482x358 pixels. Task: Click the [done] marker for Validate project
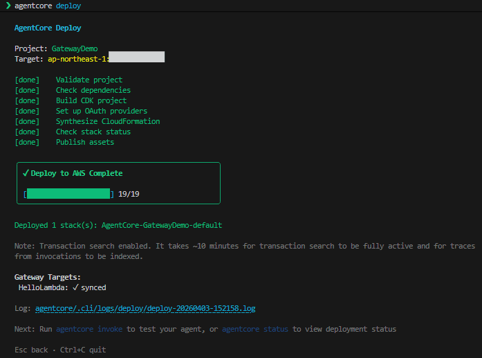[x=27, y=80]
